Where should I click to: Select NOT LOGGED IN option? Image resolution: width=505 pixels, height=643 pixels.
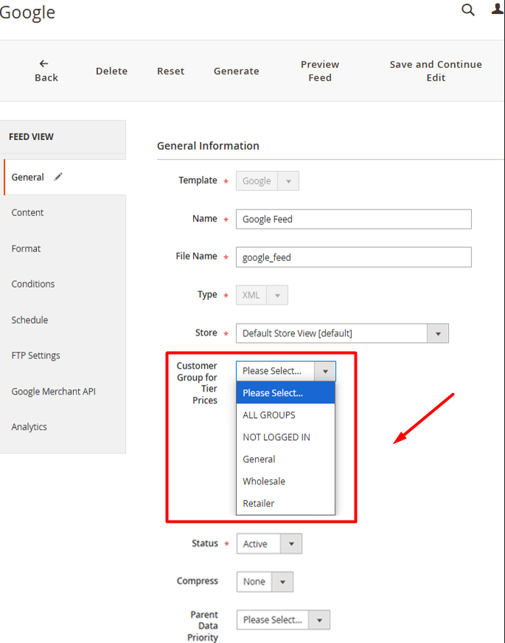[286, 437]
